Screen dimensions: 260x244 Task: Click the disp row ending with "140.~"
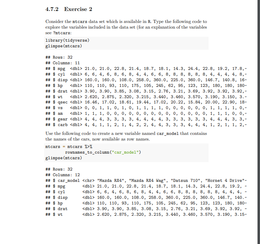tap(146, 198)
